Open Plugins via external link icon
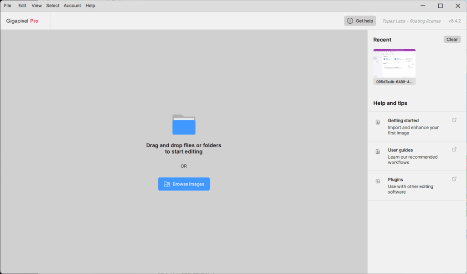The height and width of the screenshot is (274, 467). [454, 179]
